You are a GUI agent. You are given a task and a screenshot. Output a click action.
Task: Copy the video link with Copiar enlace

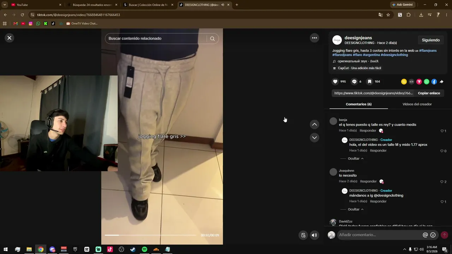point(429,93)
